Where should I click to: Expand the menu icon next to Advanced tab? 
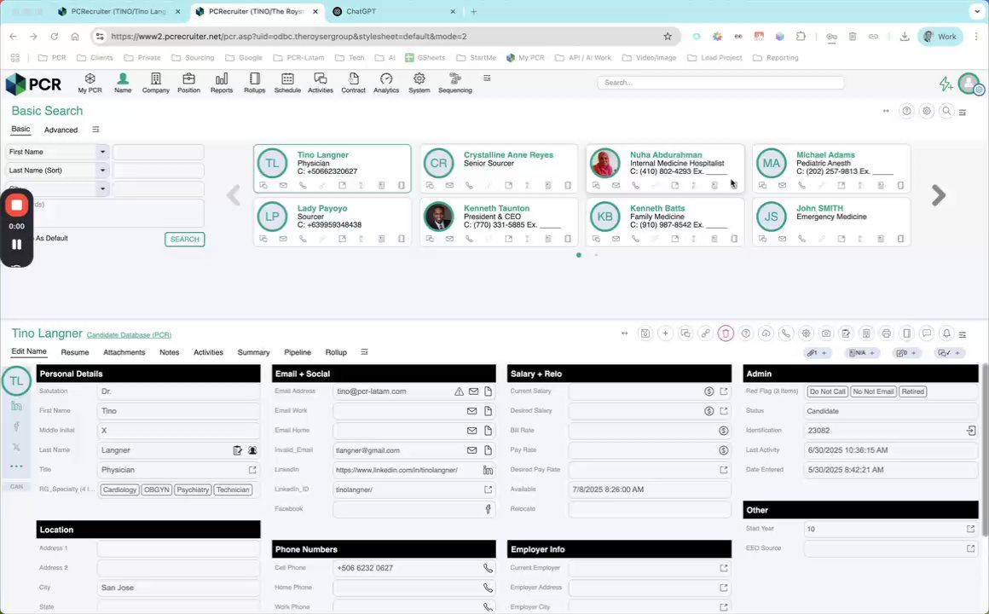click(x=95, y=130)
